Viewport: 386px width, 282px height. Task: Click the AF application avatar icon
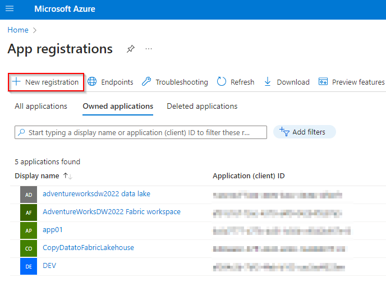(29, 212)
